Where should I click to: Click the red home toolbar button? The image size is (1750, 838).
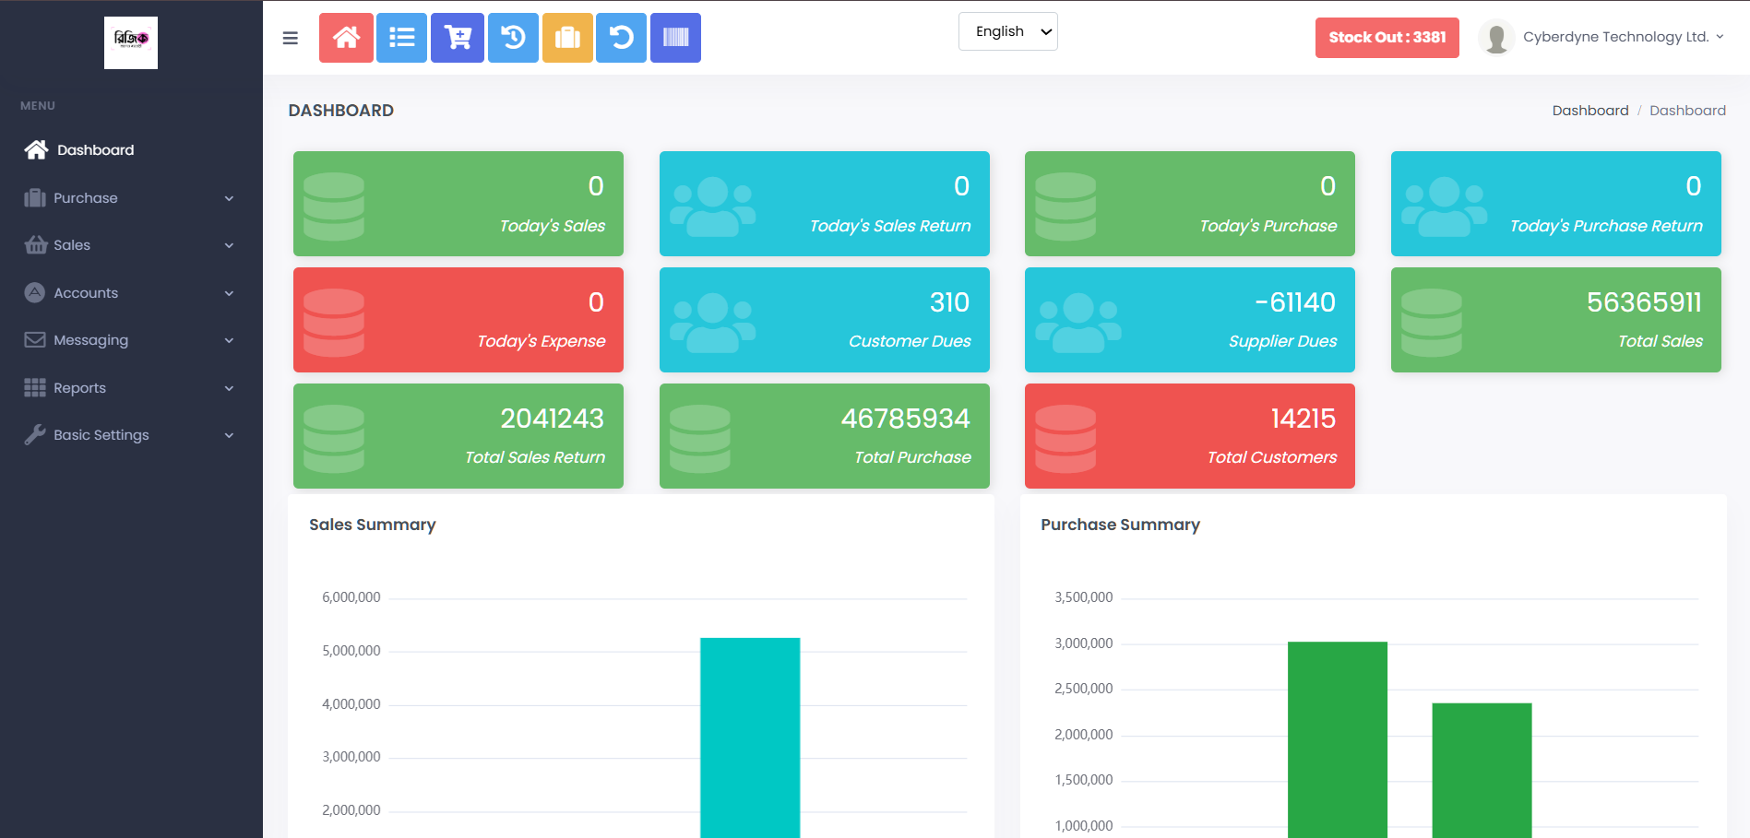click(x=346, y=38)
